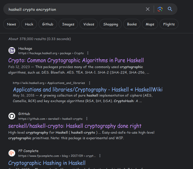
Task: Click the May 16, 2018 snippet date
Action: coord(24,96)
